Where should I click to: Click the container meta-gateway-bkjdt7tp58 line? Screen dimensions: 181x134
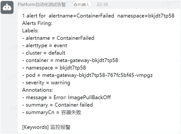click(70, 60)
